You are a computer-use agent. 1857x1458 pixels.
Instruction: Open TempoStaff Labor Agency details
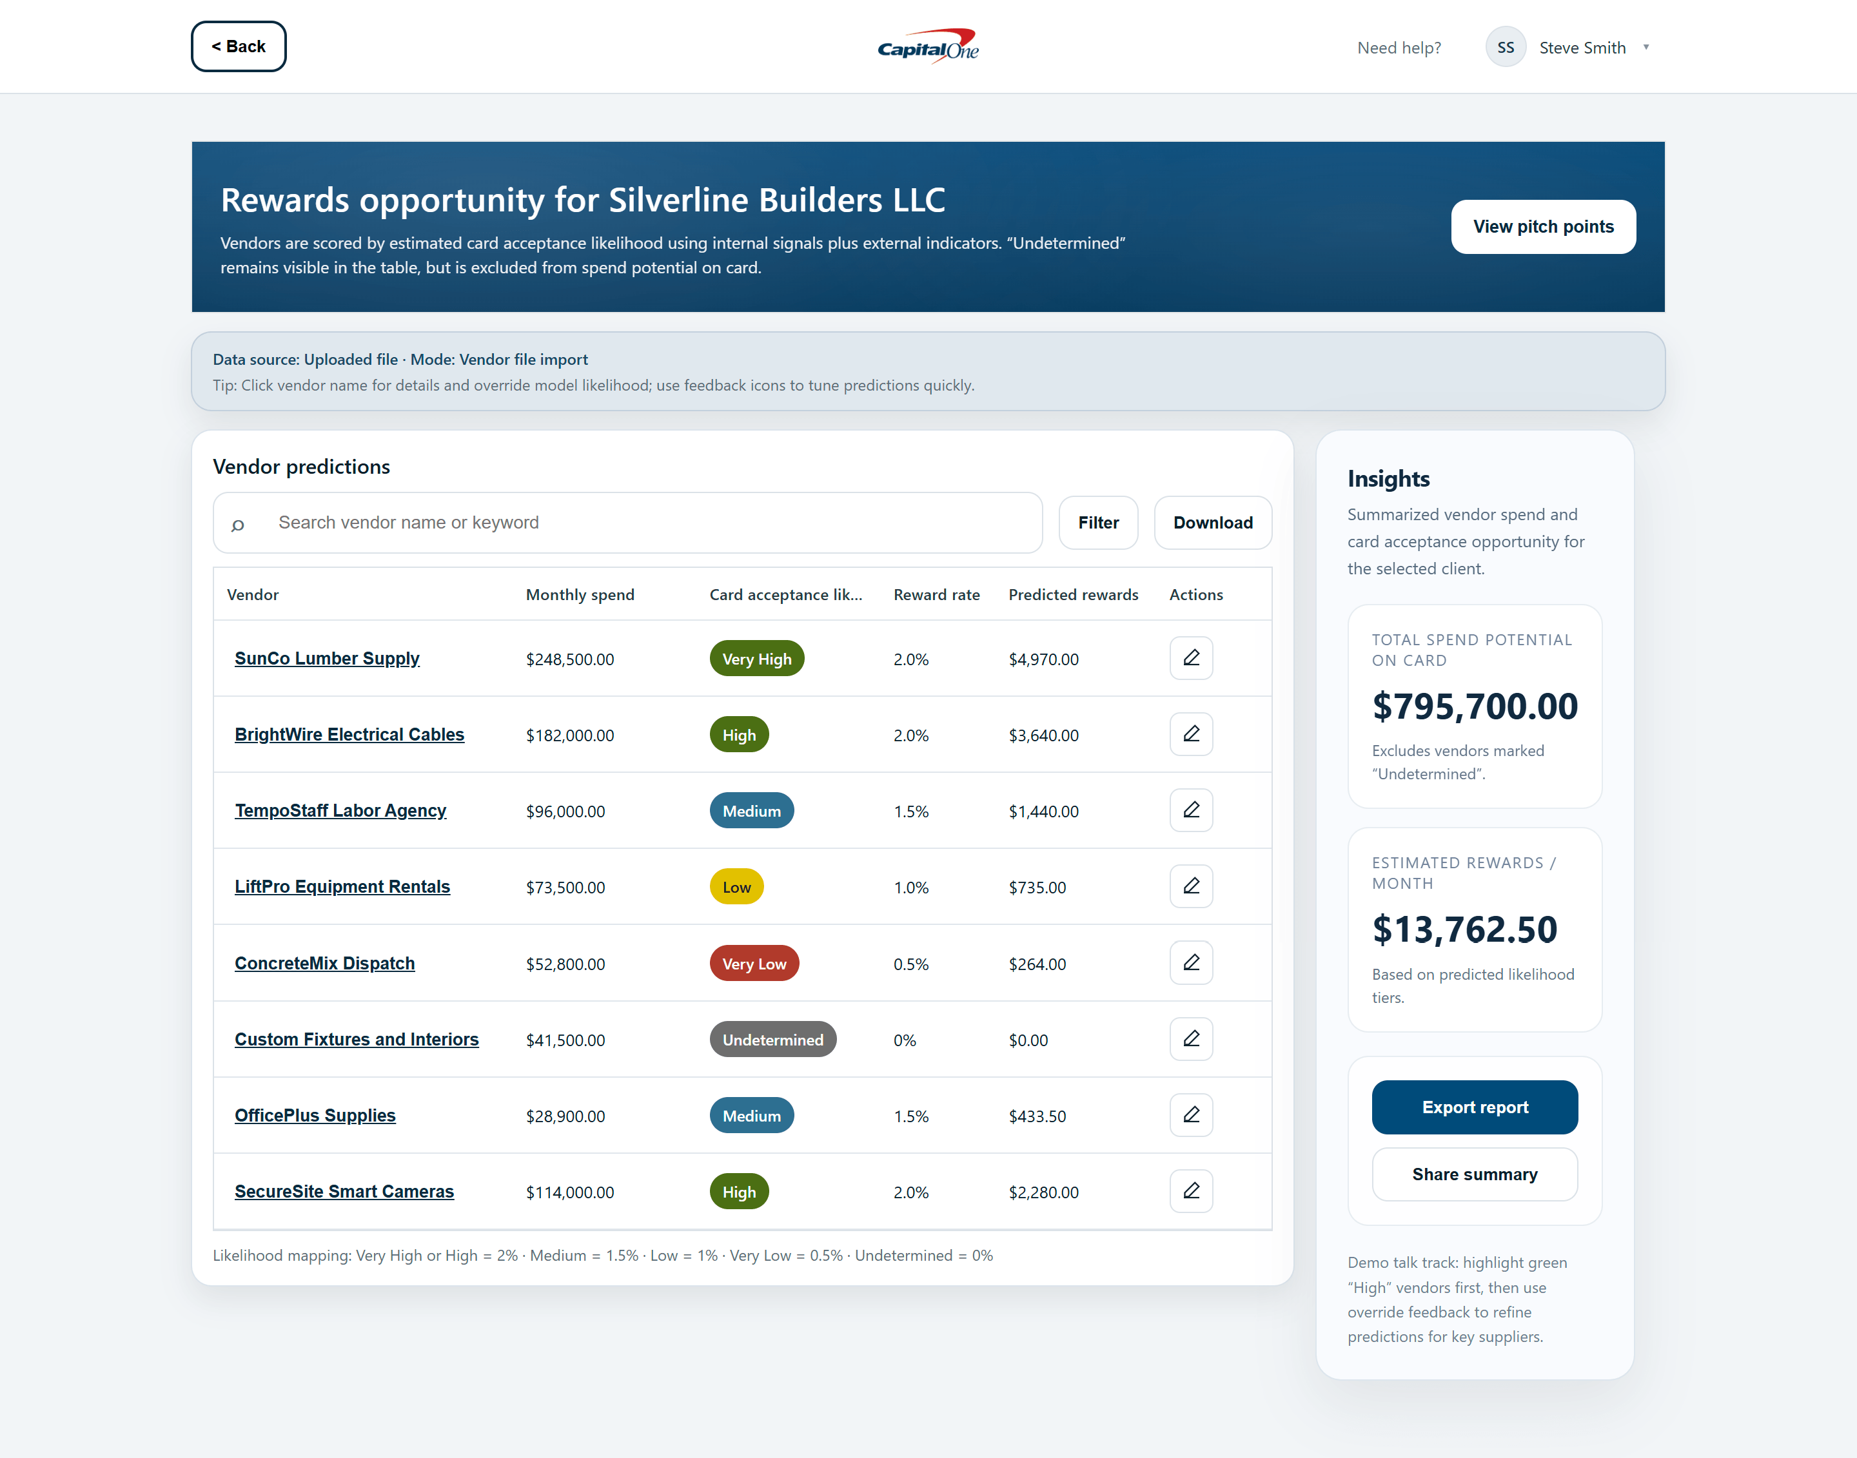(x=340, y=810)
